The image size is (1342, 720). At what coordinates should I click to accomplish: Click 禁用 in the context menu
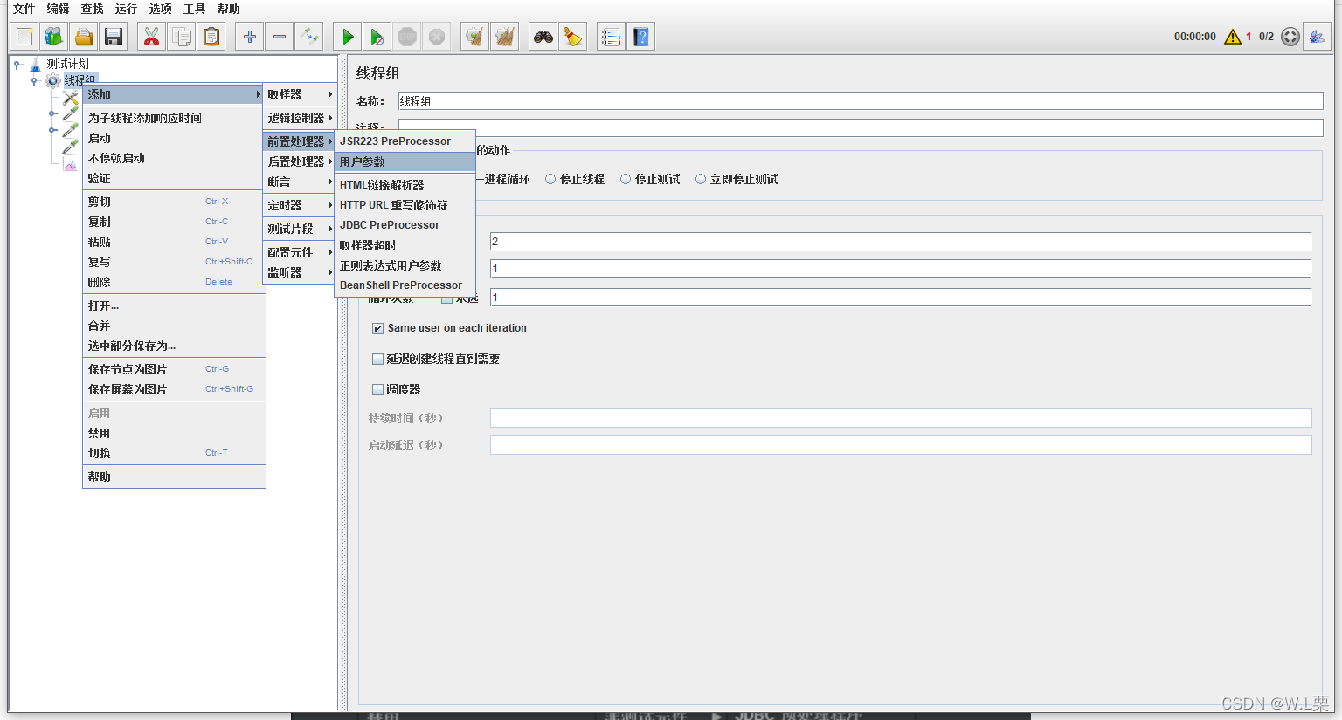pyautogui.click(x=174, y=433)
